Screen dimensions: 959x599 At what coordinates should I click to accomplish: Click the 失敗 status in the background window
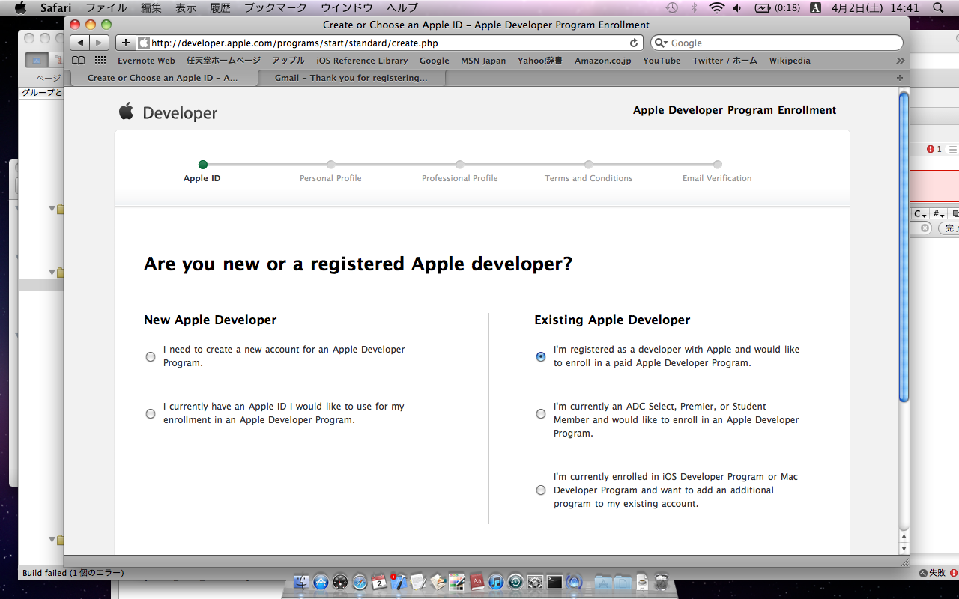tap(932, 573)
